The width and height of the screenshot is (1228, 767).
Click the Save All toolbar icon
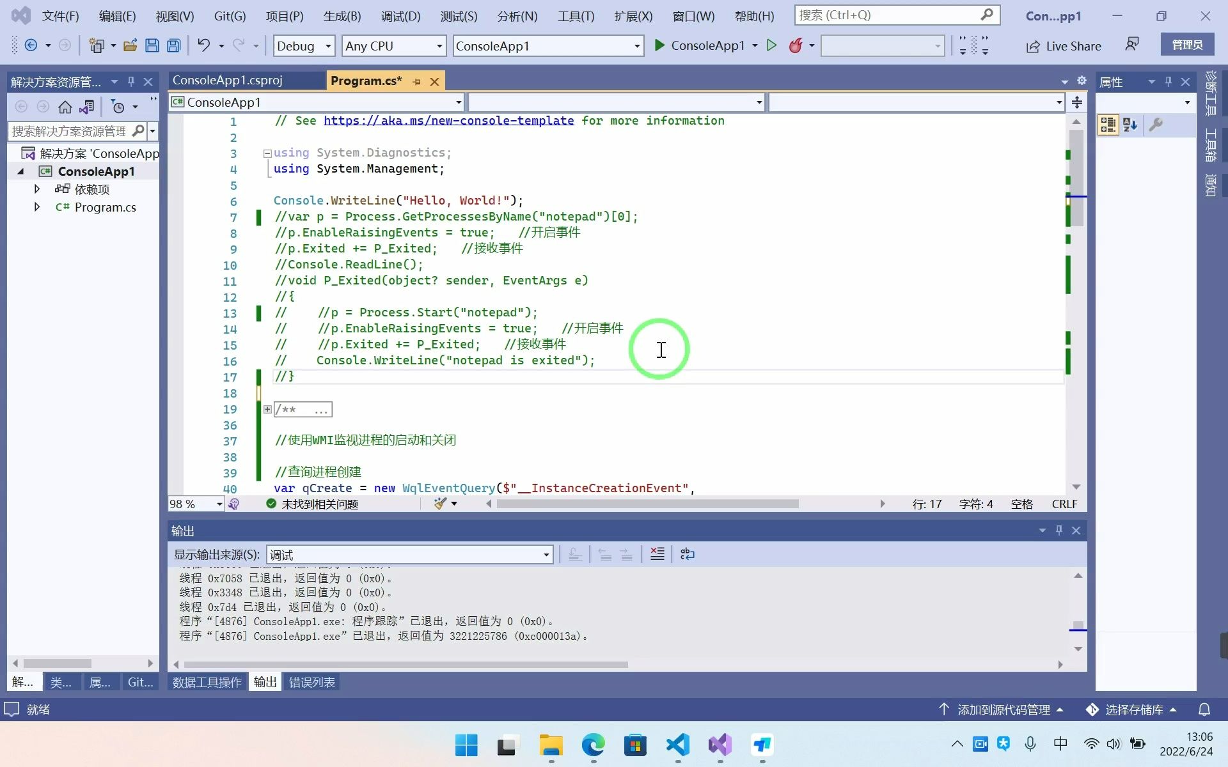[173, 45]
